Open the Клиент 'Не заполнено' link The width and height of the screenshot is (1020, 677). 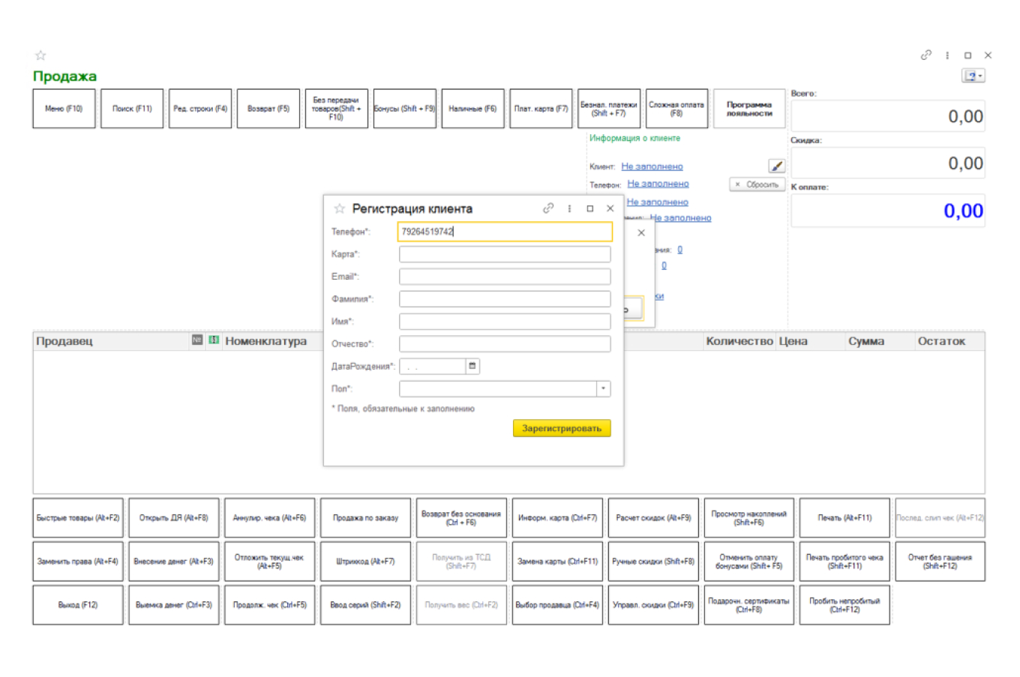pyautogui.click(x=652, y=166)
